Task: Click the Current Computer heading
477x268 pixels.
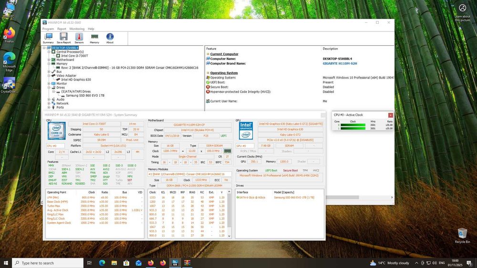Action: pos(224,54)
